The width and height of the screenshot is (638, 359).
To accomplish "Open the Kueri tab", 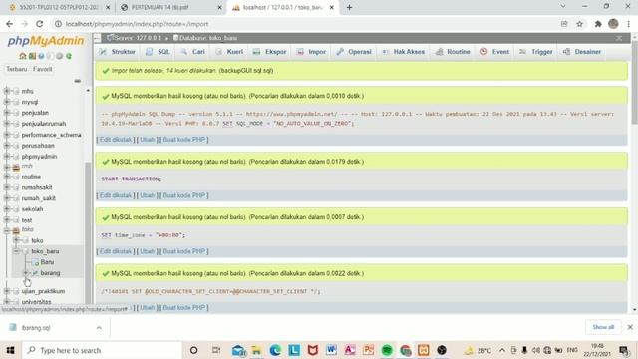I will pos(229,52).
